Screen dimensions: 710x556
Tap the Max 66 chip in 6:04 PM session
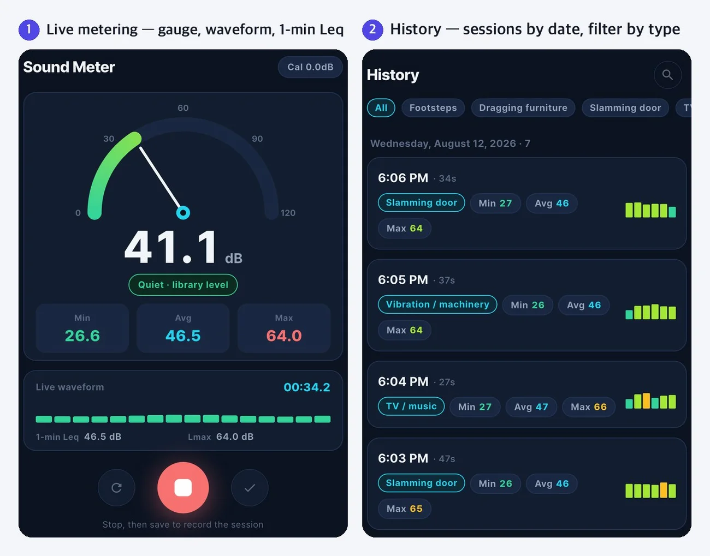click(589, 406)
